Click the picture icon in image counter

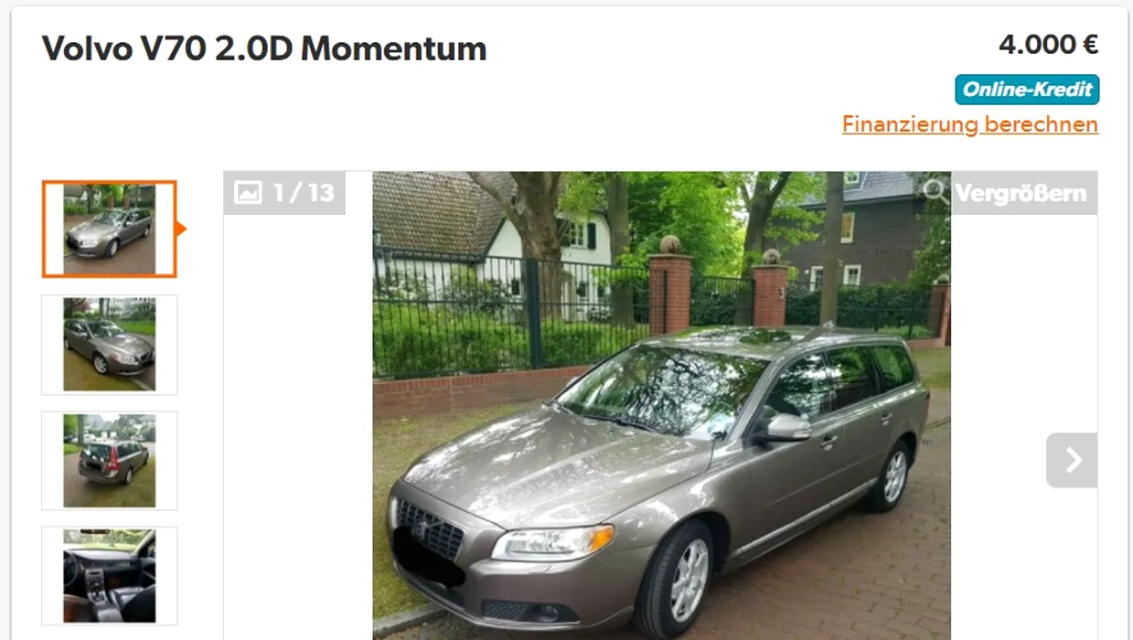248,193
